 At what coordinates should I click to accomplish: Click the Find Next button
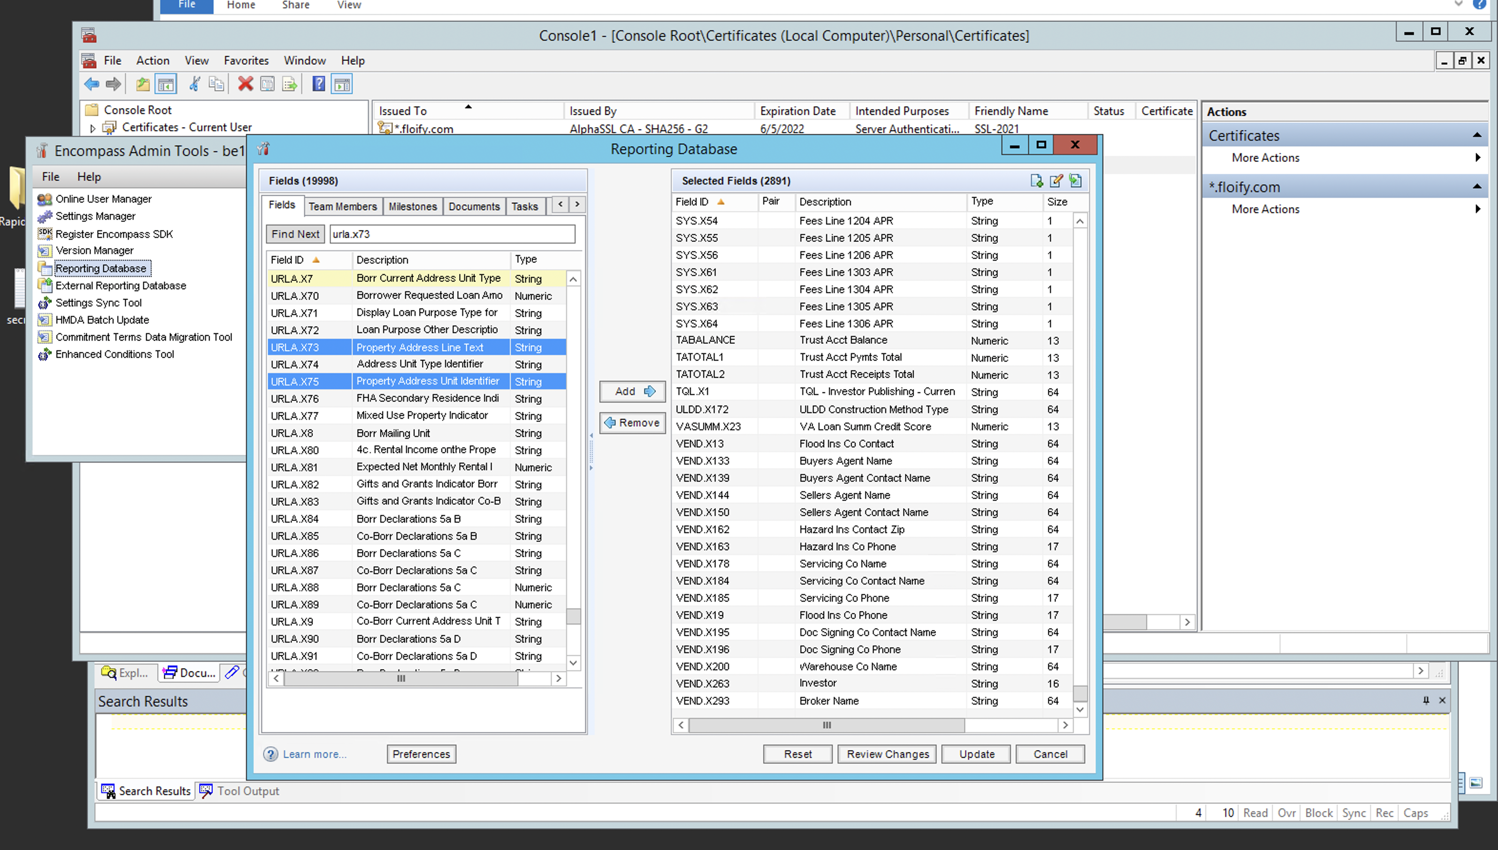[295, 234]
